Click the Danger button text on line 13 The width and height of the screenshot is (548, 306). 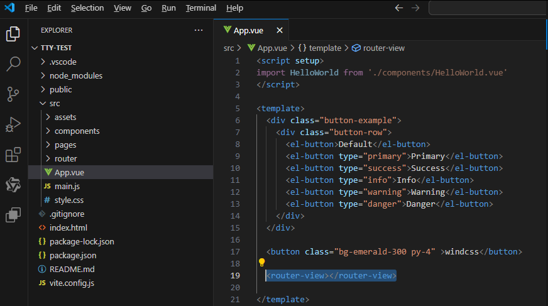point(421,204)
